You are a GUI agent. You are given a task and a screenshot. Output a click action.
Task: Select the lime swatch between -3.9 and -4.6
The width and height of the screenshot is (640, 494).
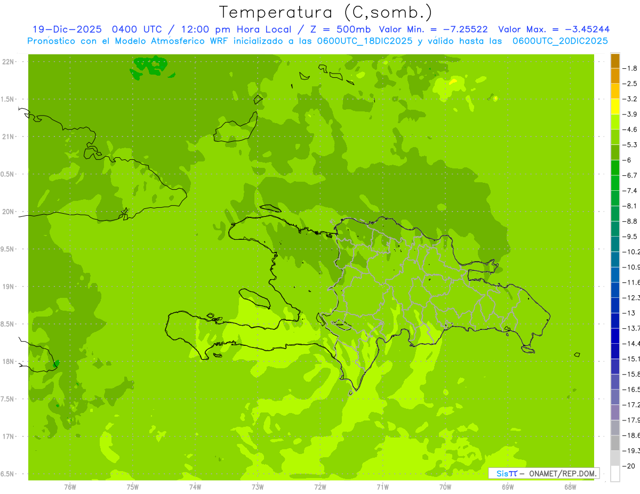coord(615,122)
